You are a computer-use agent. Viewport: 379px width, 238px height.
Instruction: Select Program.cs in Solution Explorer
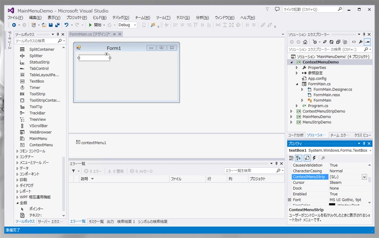[318, 106]
